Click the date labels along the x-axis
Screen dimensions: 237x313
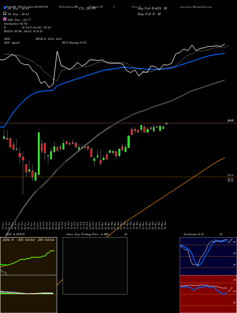coord(84,225)
